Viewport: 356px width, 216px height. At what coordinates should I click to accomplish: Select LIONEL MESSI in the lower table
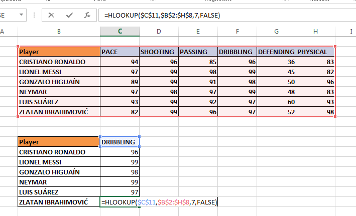pyautogui.click(x=59, y=161)
